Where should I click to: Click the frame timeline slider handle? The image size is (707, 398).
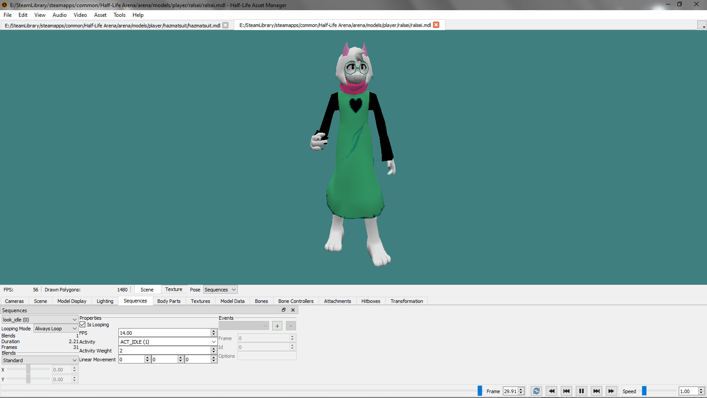click(480, 391)
